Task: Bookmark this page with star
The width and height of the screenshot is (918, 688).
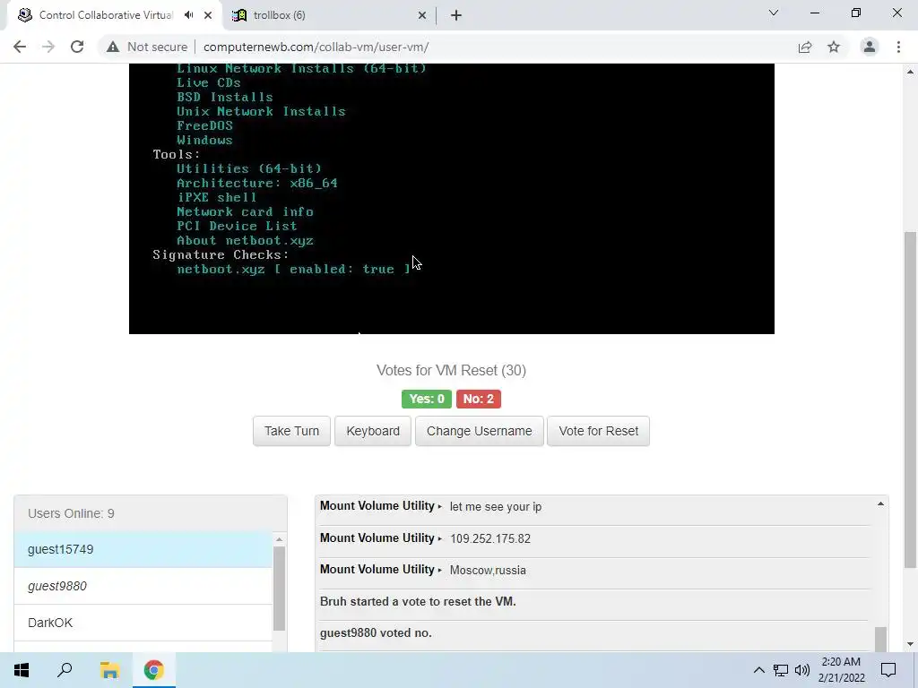Action: pyautogui.click(x=834, y=47)
